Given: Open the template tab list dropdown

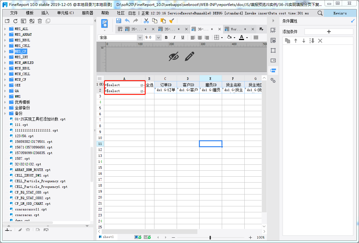Looking at the screenshot, I should tap(261, 29).
